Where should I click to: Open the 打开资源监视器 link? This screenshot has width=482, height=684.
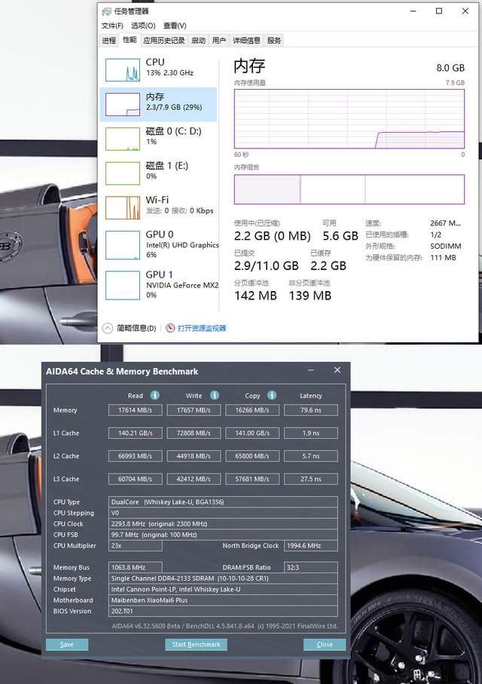(x=202, y=328)
